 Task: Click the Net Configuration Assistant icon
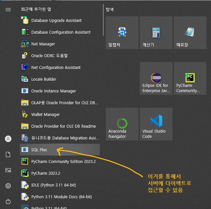tap(25, 67)
